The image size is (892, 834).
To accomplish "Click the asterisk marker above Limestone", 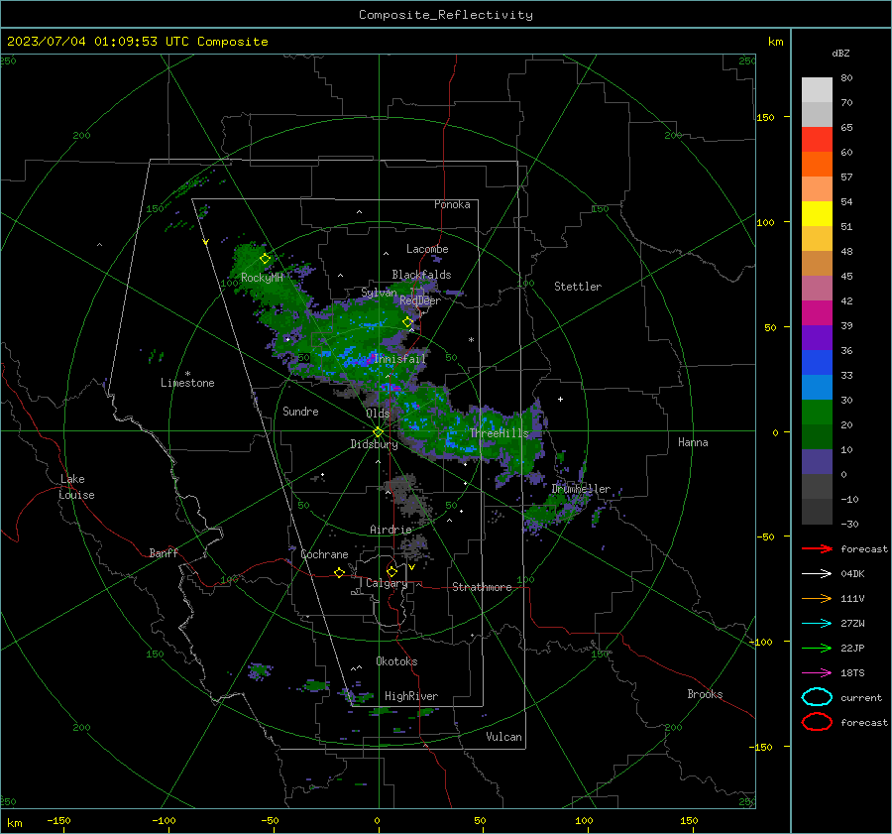I will (187, 374).
